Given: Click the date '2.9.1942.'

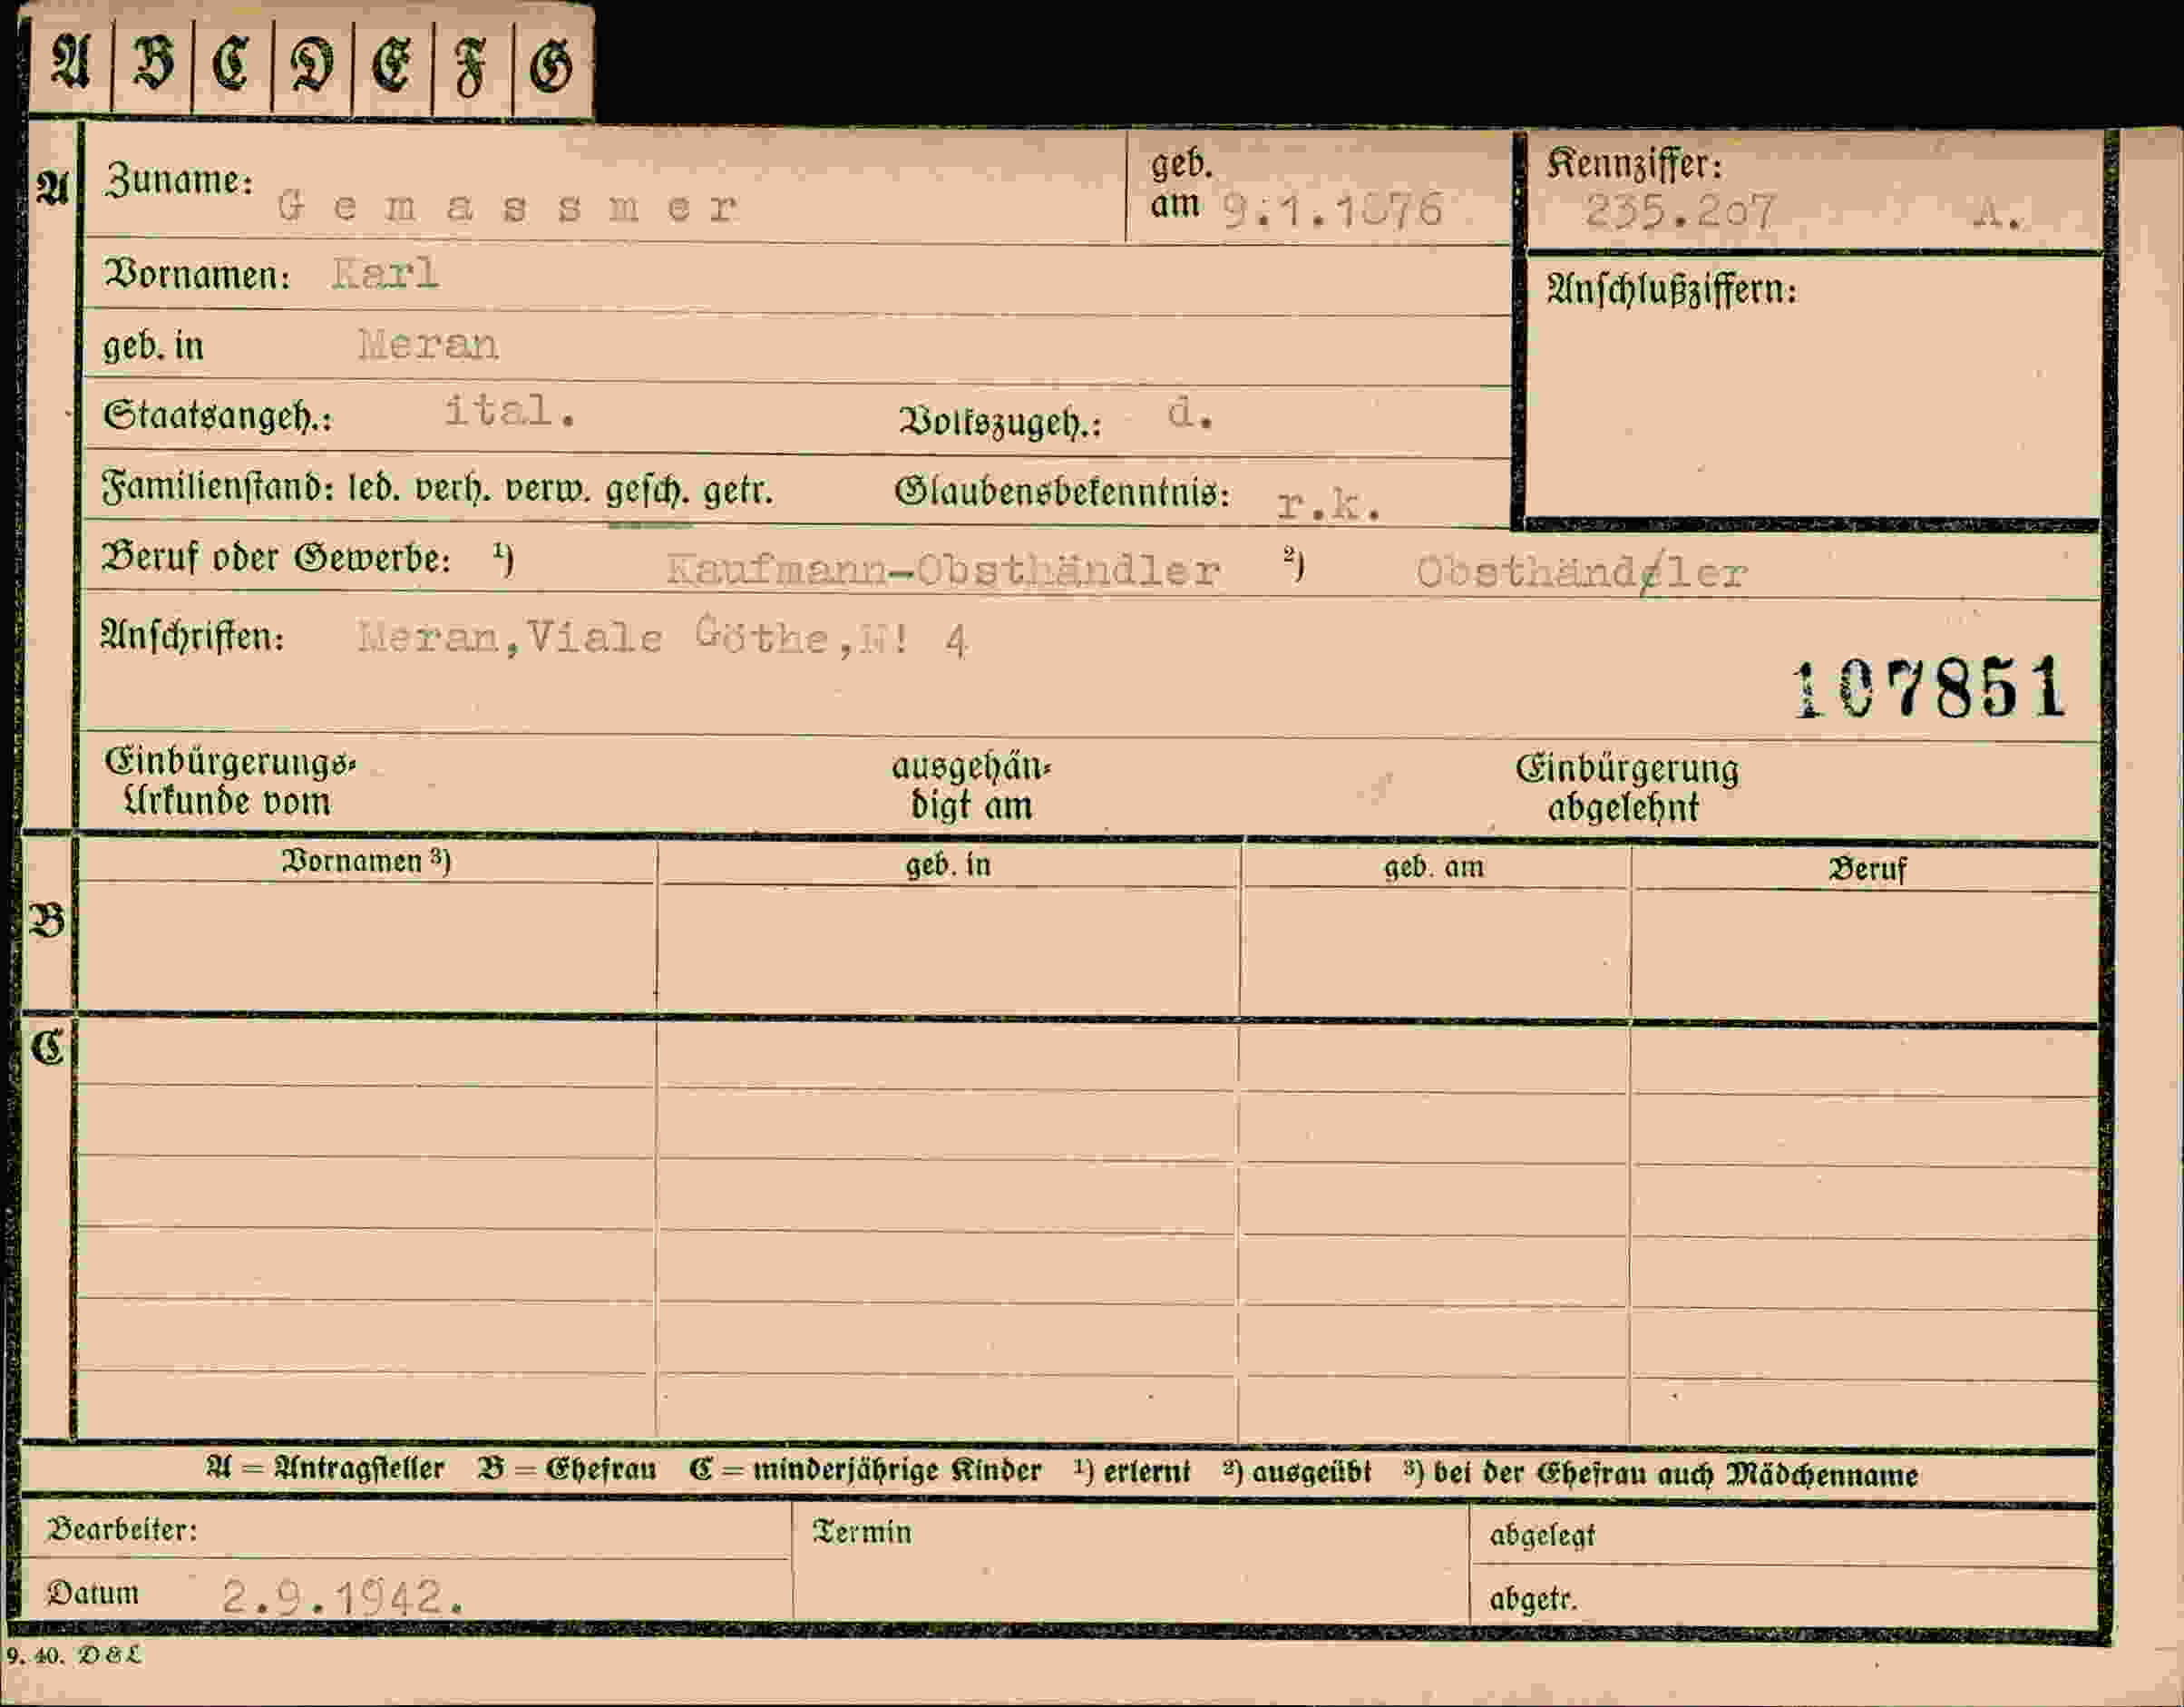Looking at the screenshot, I should [x=343, y=1597].
